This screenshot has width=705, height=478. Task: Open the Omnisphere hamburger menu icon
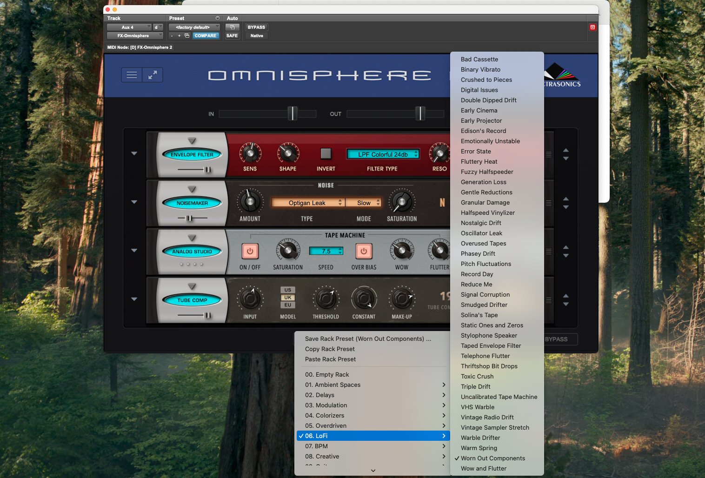[132, 75]
